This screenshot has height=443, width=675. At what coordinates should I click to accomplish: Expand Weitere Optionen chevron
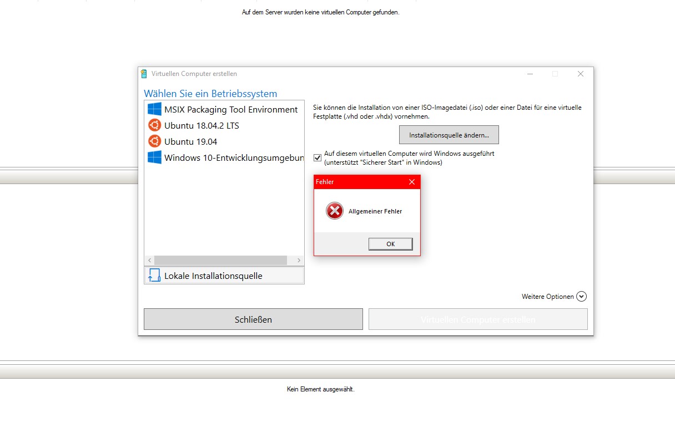[581, 297]
